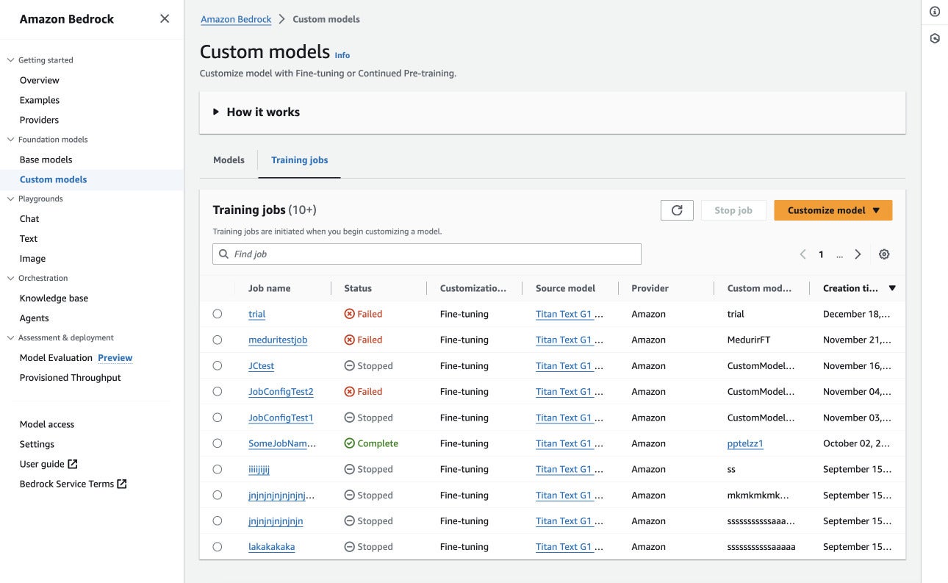This screenshot has height=583, width=948.
Task: Open the JobConfigTest1 job link
Action: [x=281, y=418]
